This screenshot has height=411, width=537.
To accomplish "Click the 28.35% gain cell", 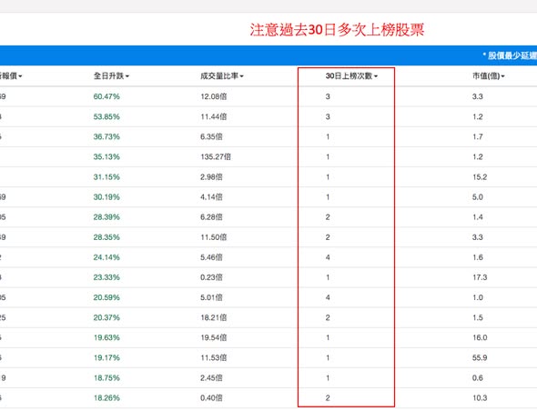I will 106,237.
